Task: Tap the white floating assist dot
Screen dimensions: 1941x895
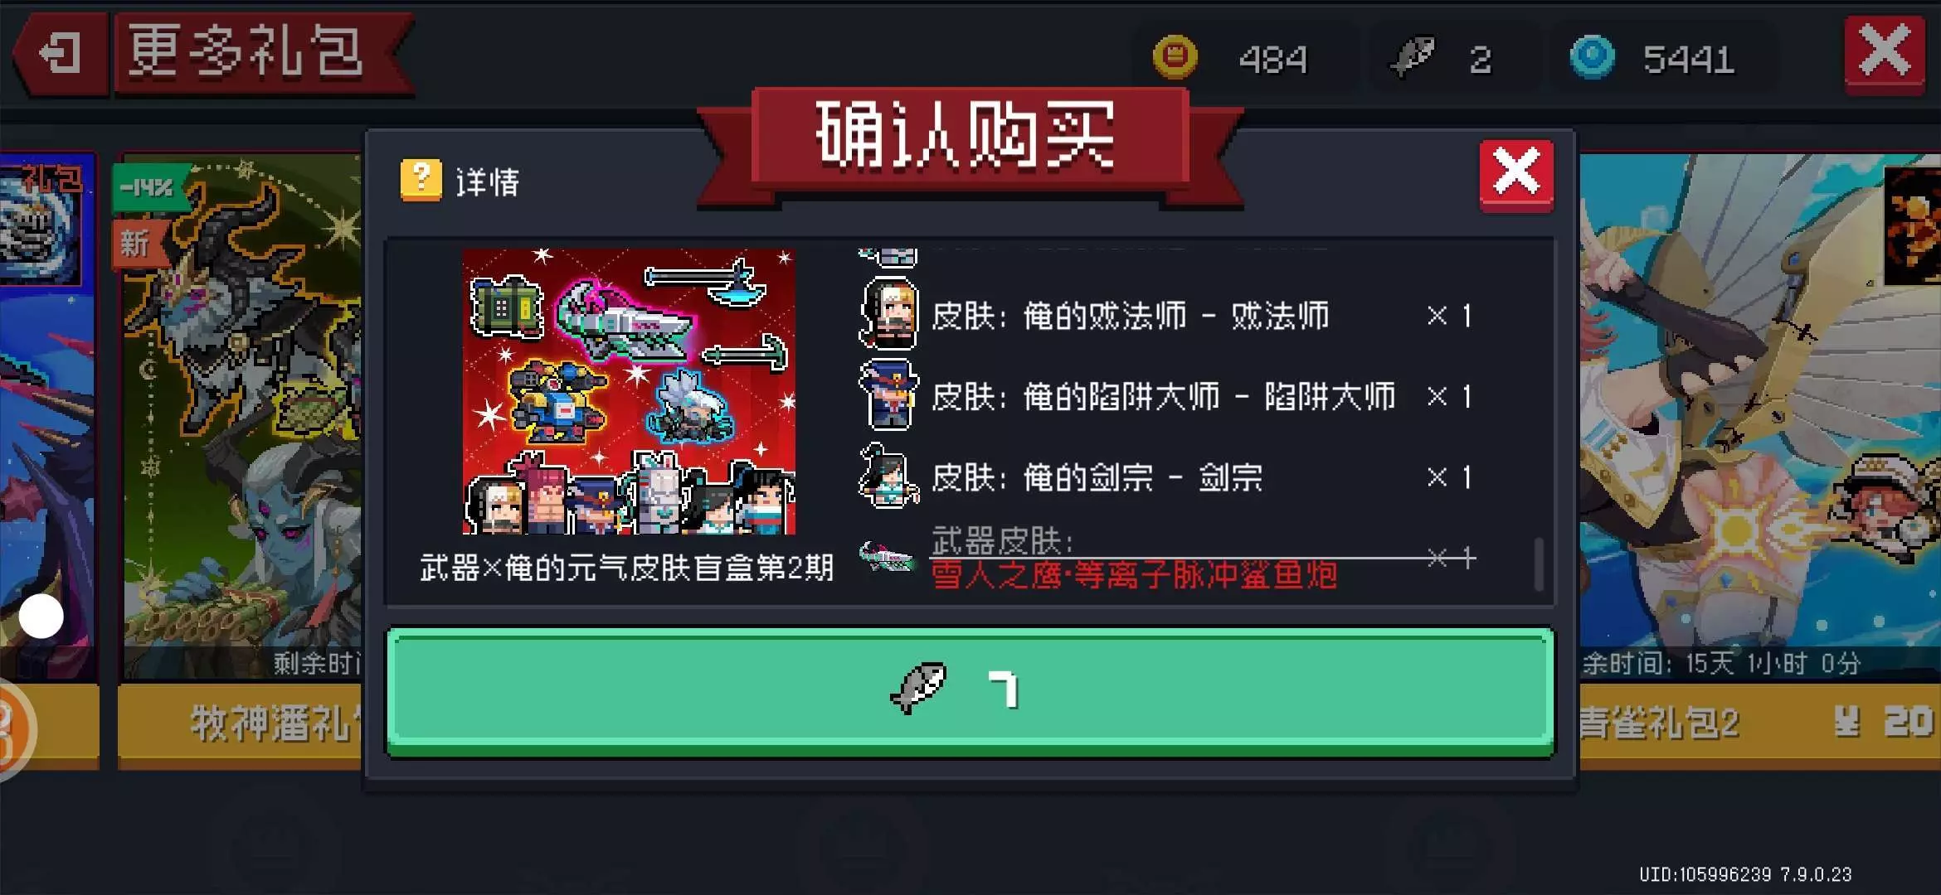Action: pyautogui.click(x=41, y=616)
